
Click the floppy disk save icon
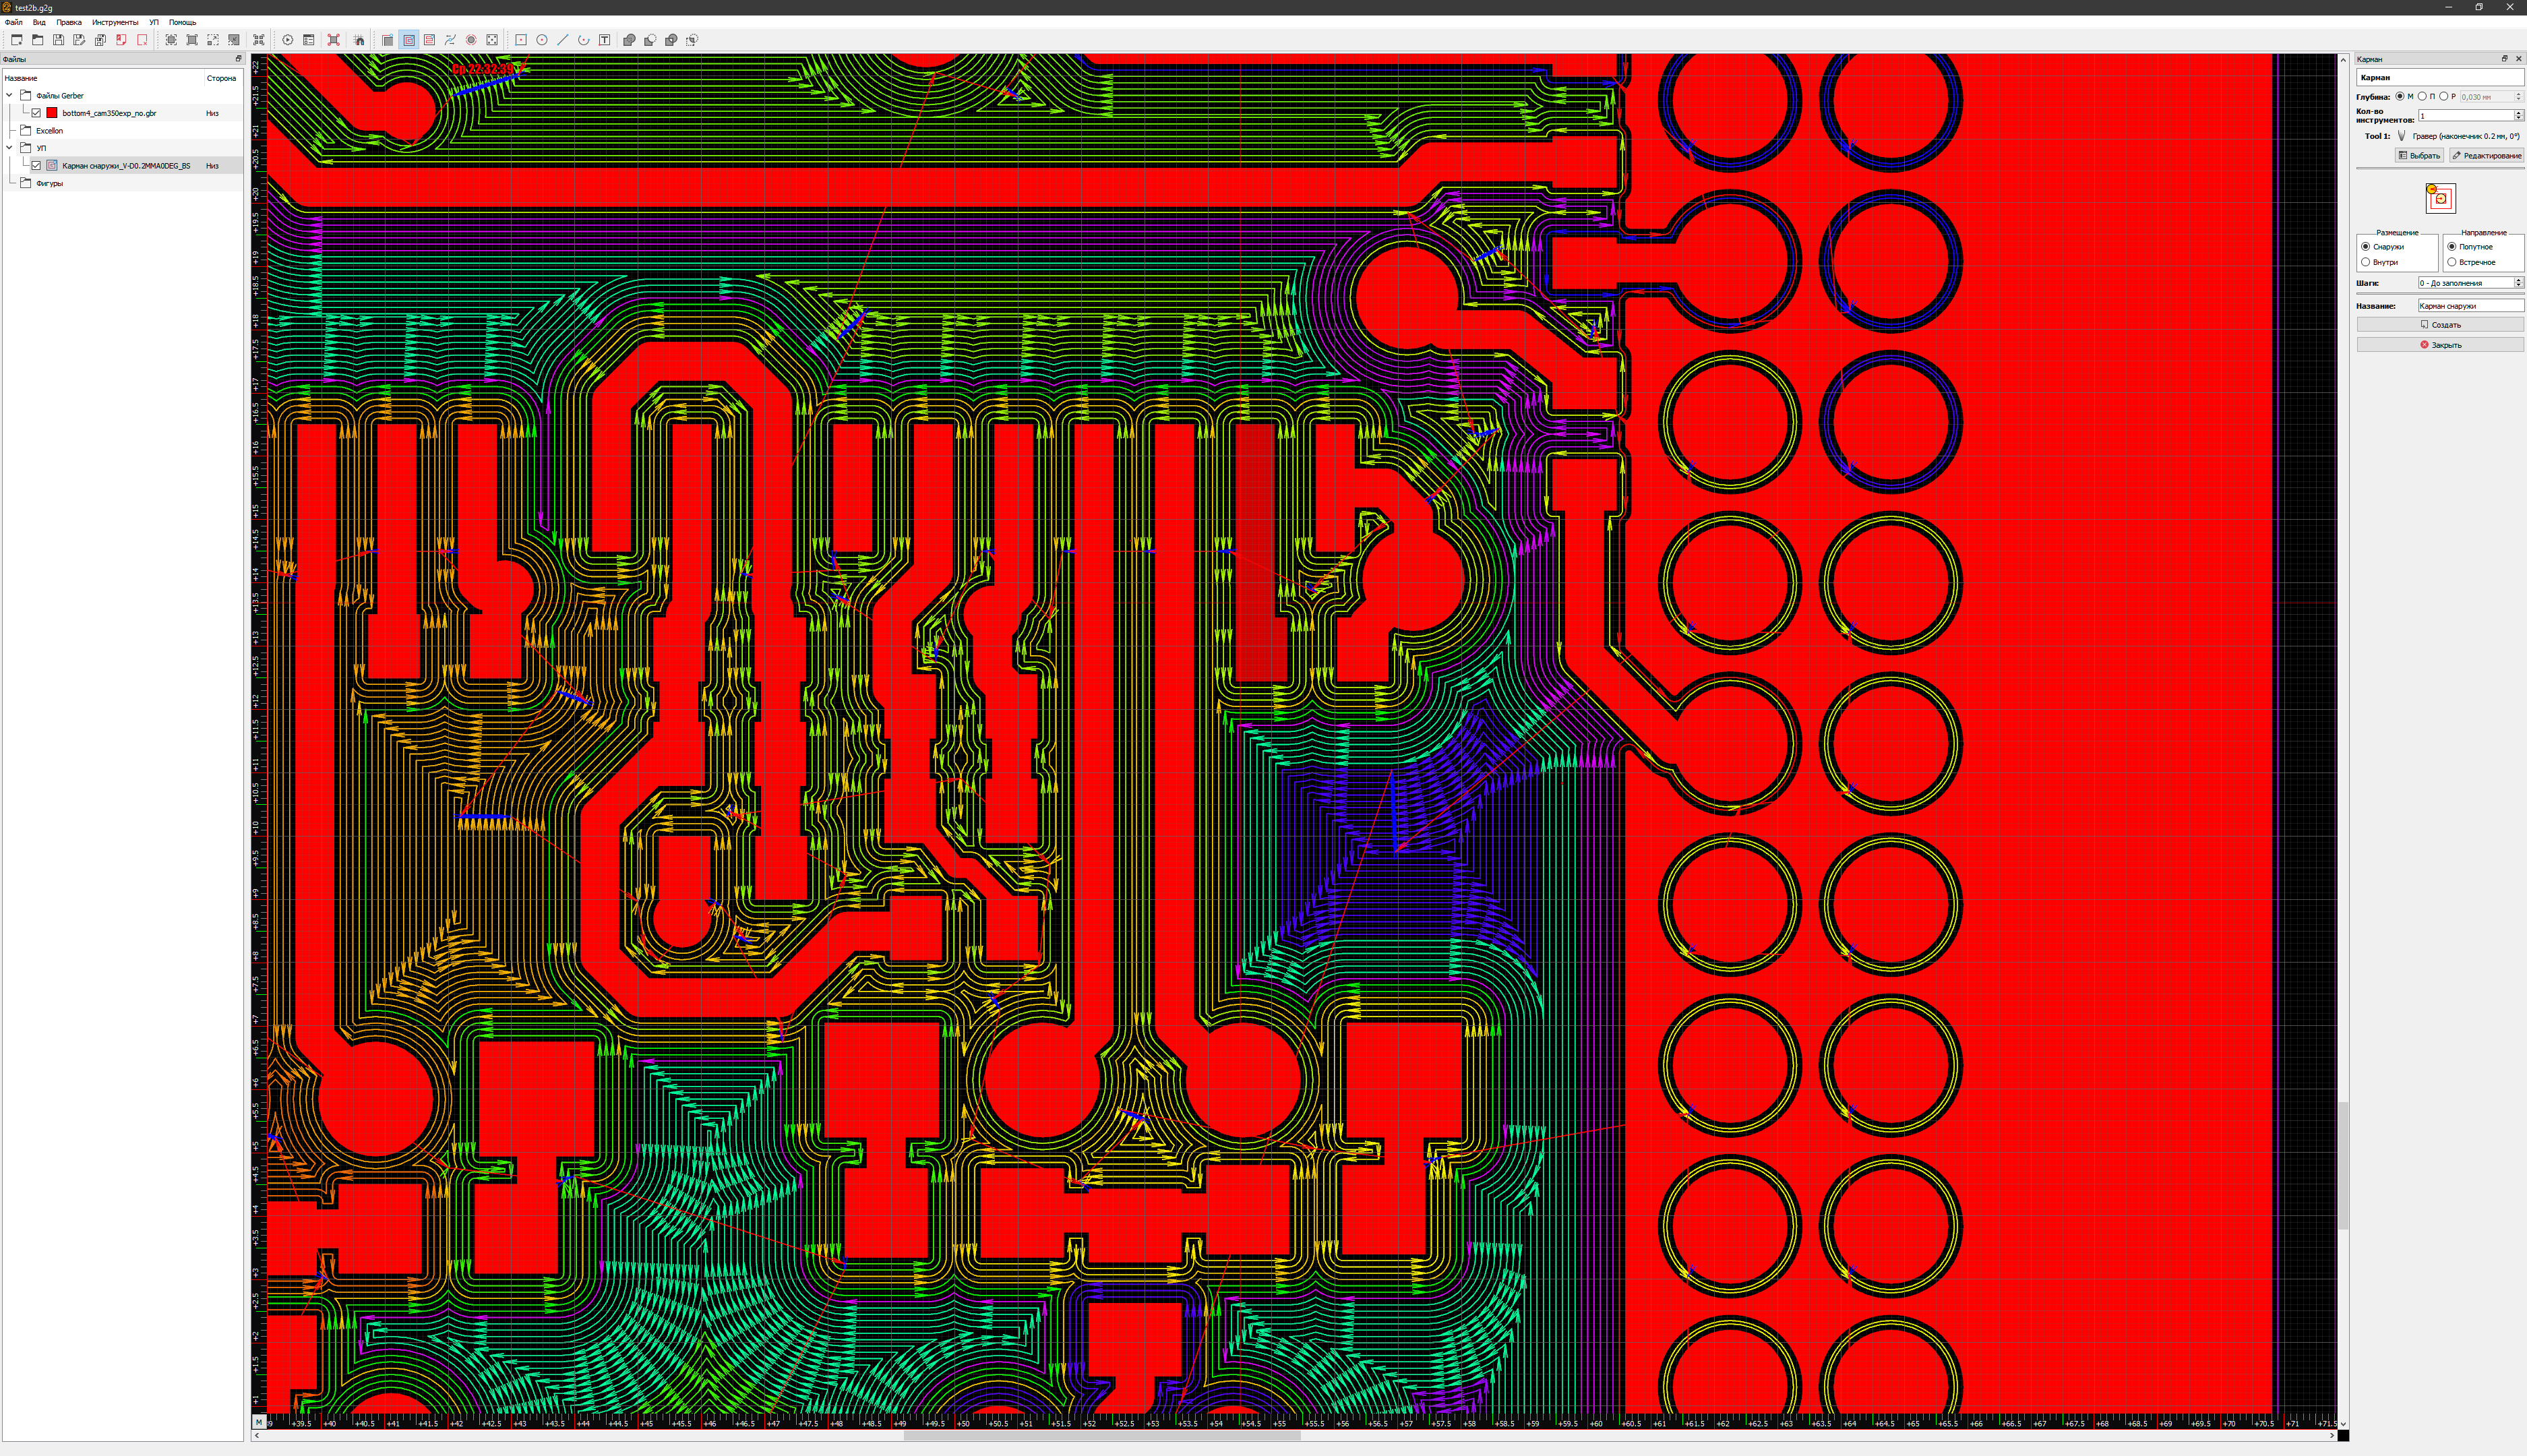[58, 40]
